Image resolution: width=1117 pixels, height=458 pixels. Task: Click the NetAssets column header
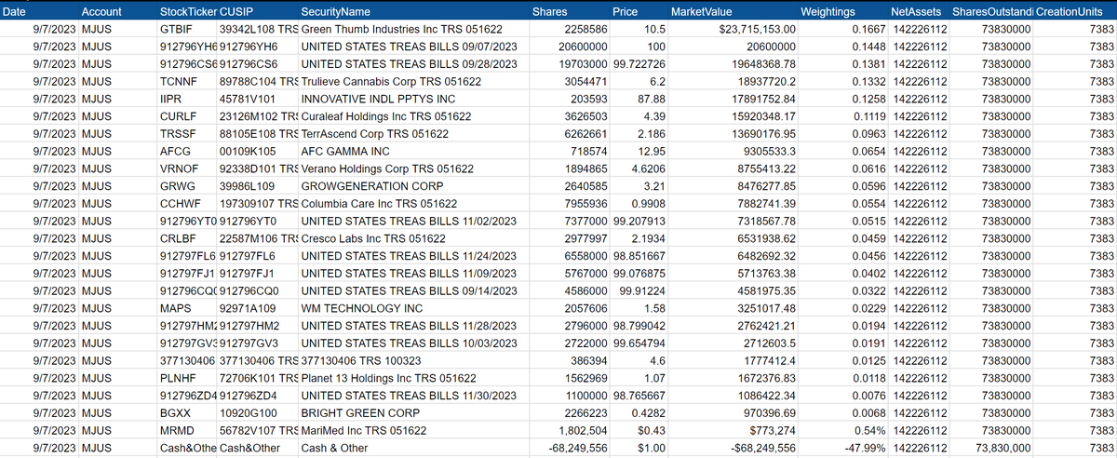click(x=918, y=12)
